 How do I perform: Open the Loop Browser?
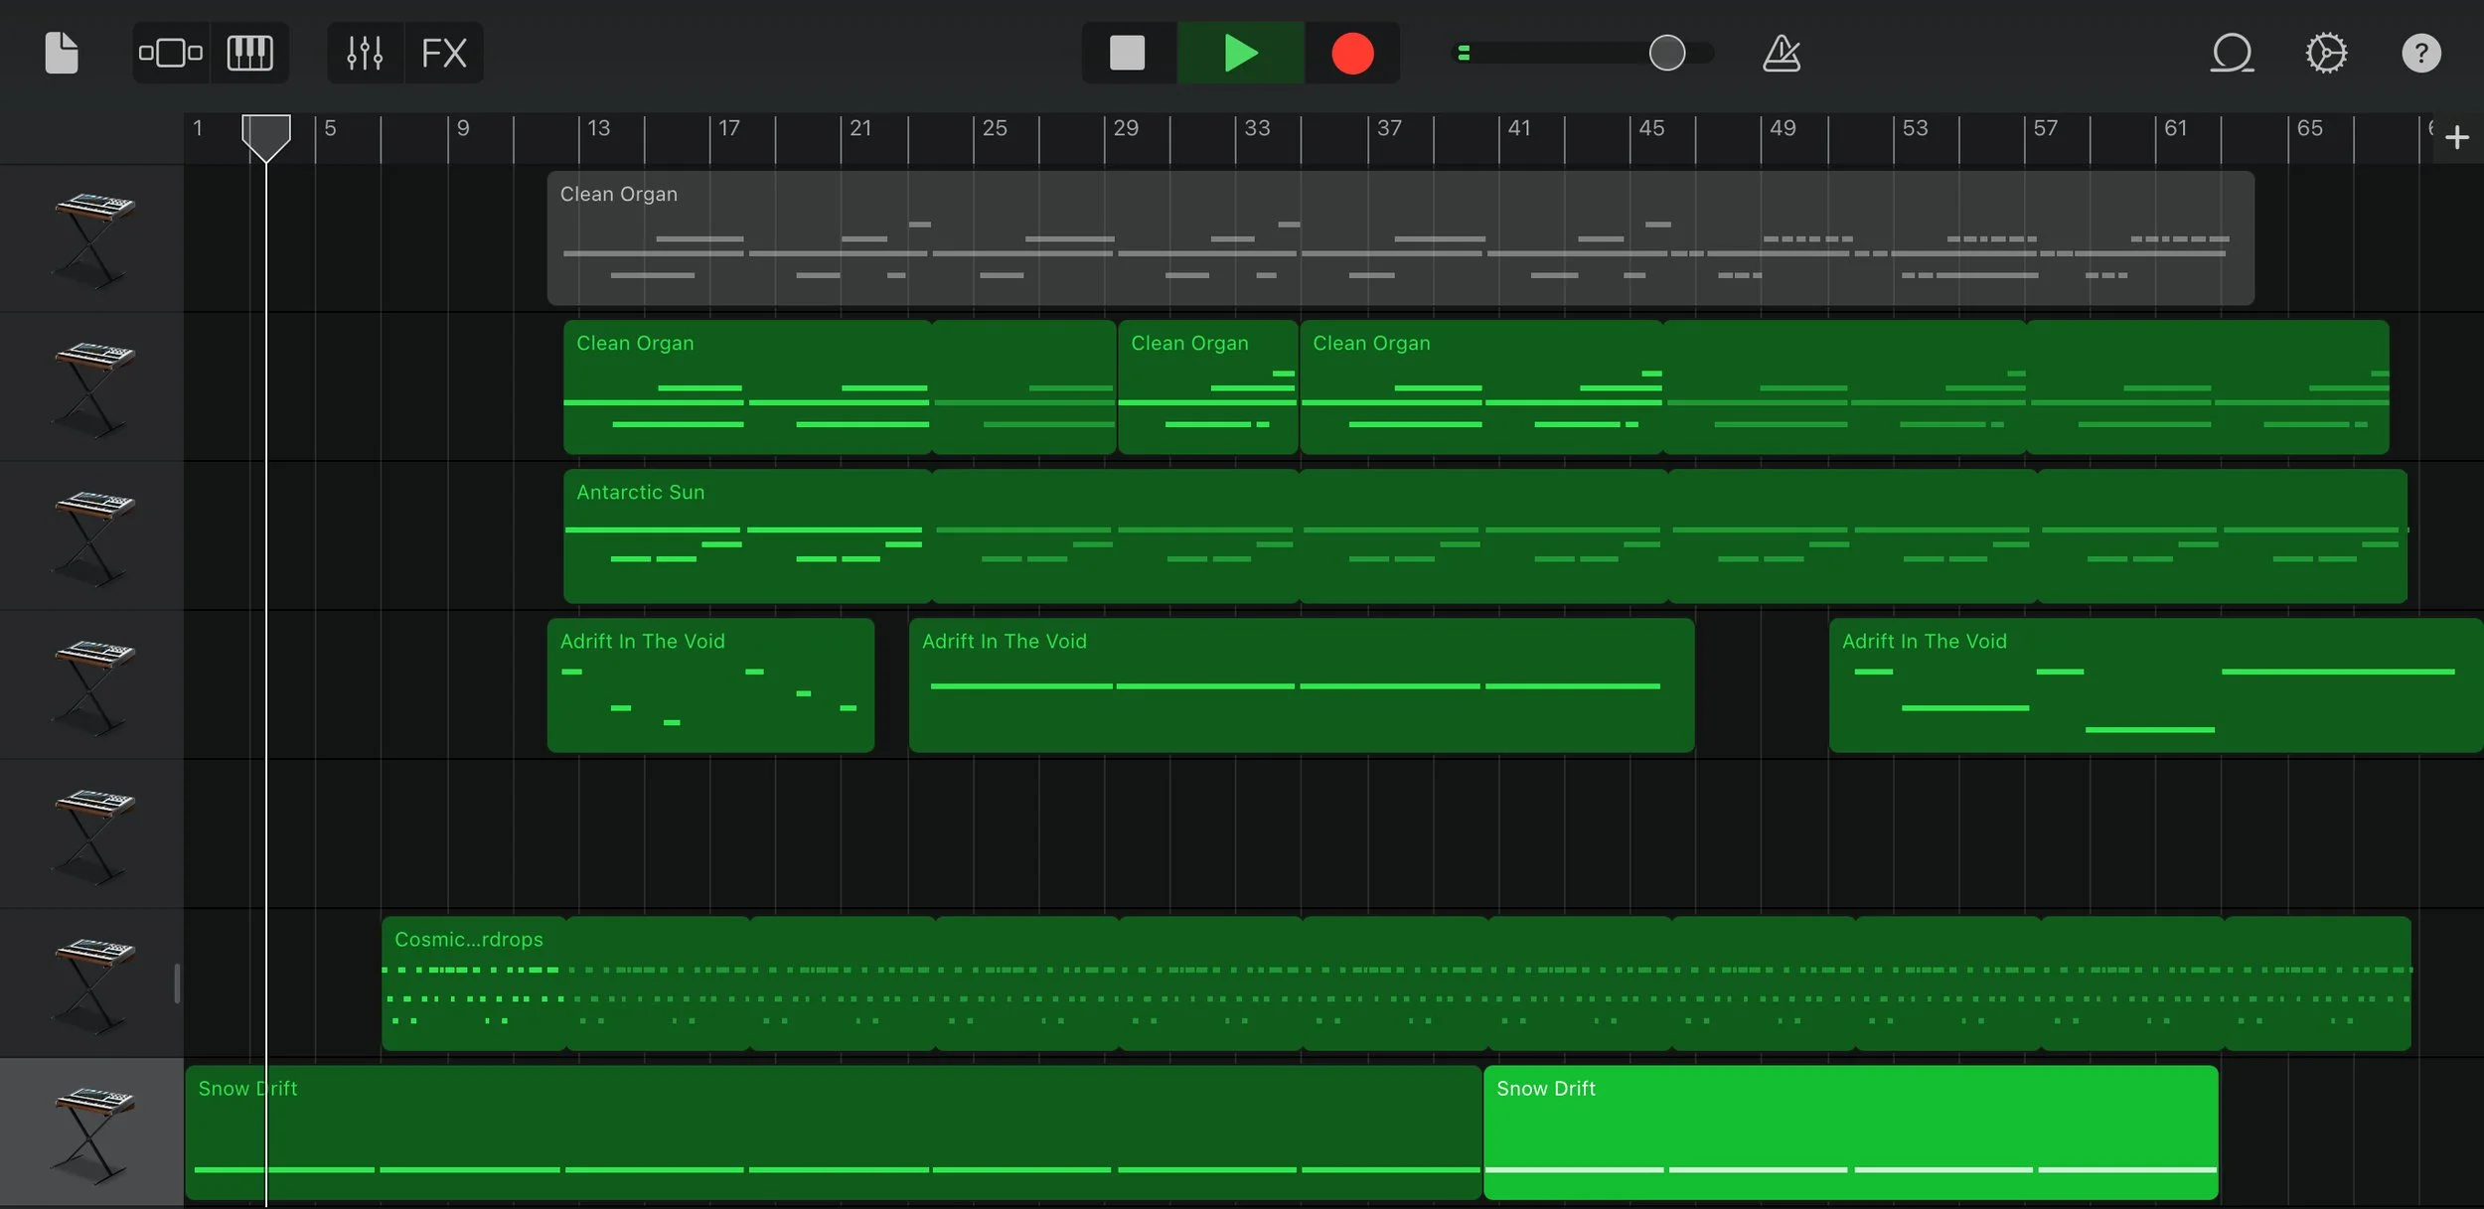pos(2233,53)
